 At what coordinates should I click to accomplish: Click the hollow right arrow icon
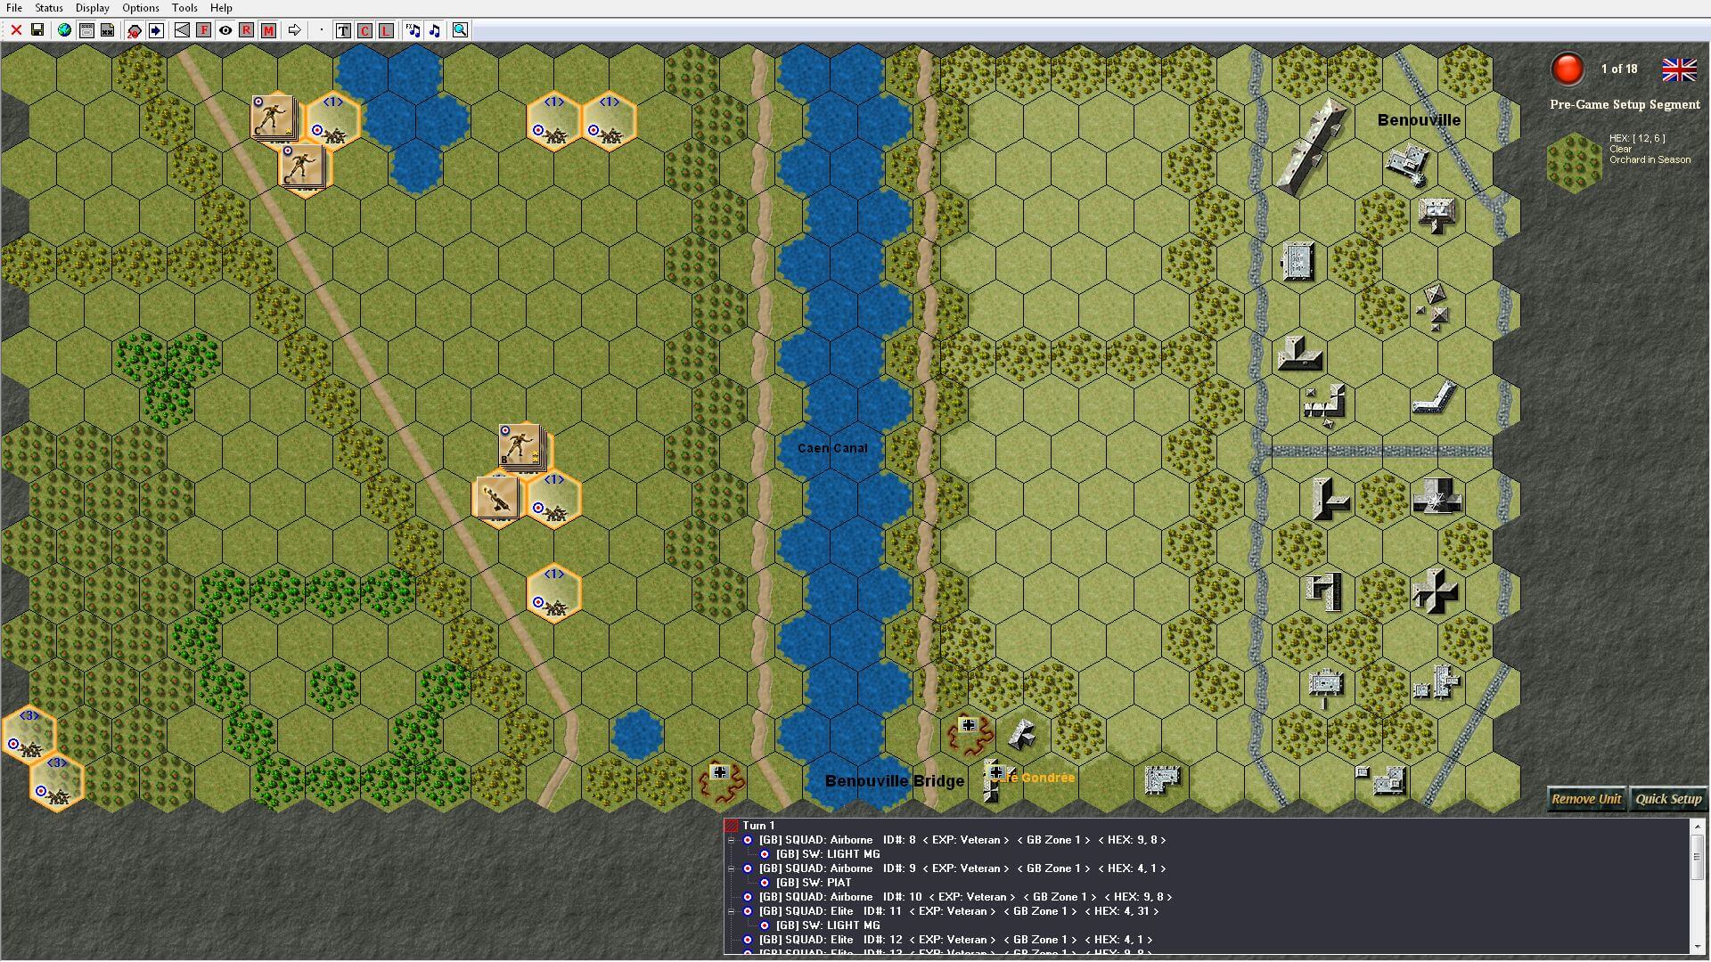[x=294, y=30]
